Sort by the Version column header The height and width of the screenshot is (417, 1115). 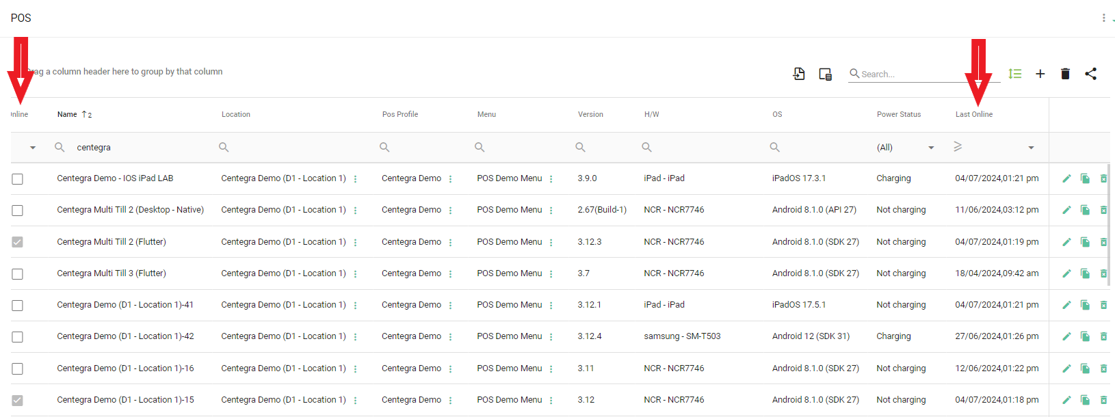[590, 115]
